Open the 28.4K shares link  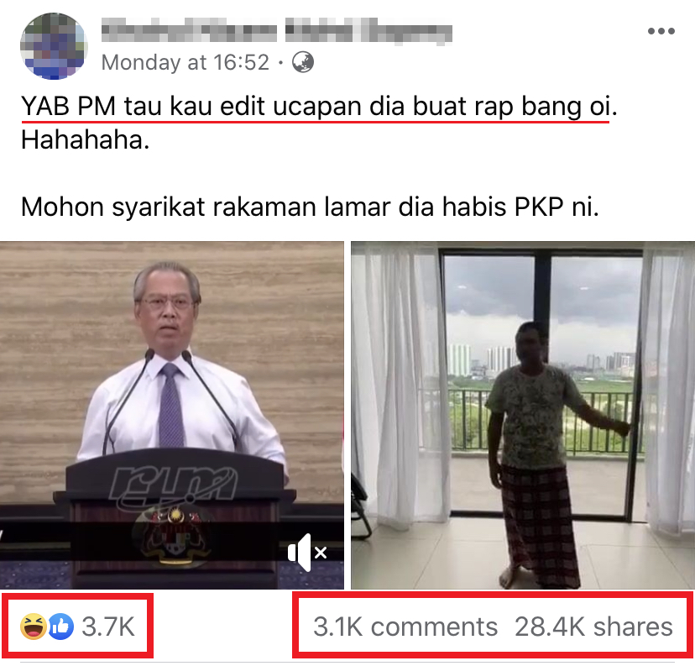593,627
